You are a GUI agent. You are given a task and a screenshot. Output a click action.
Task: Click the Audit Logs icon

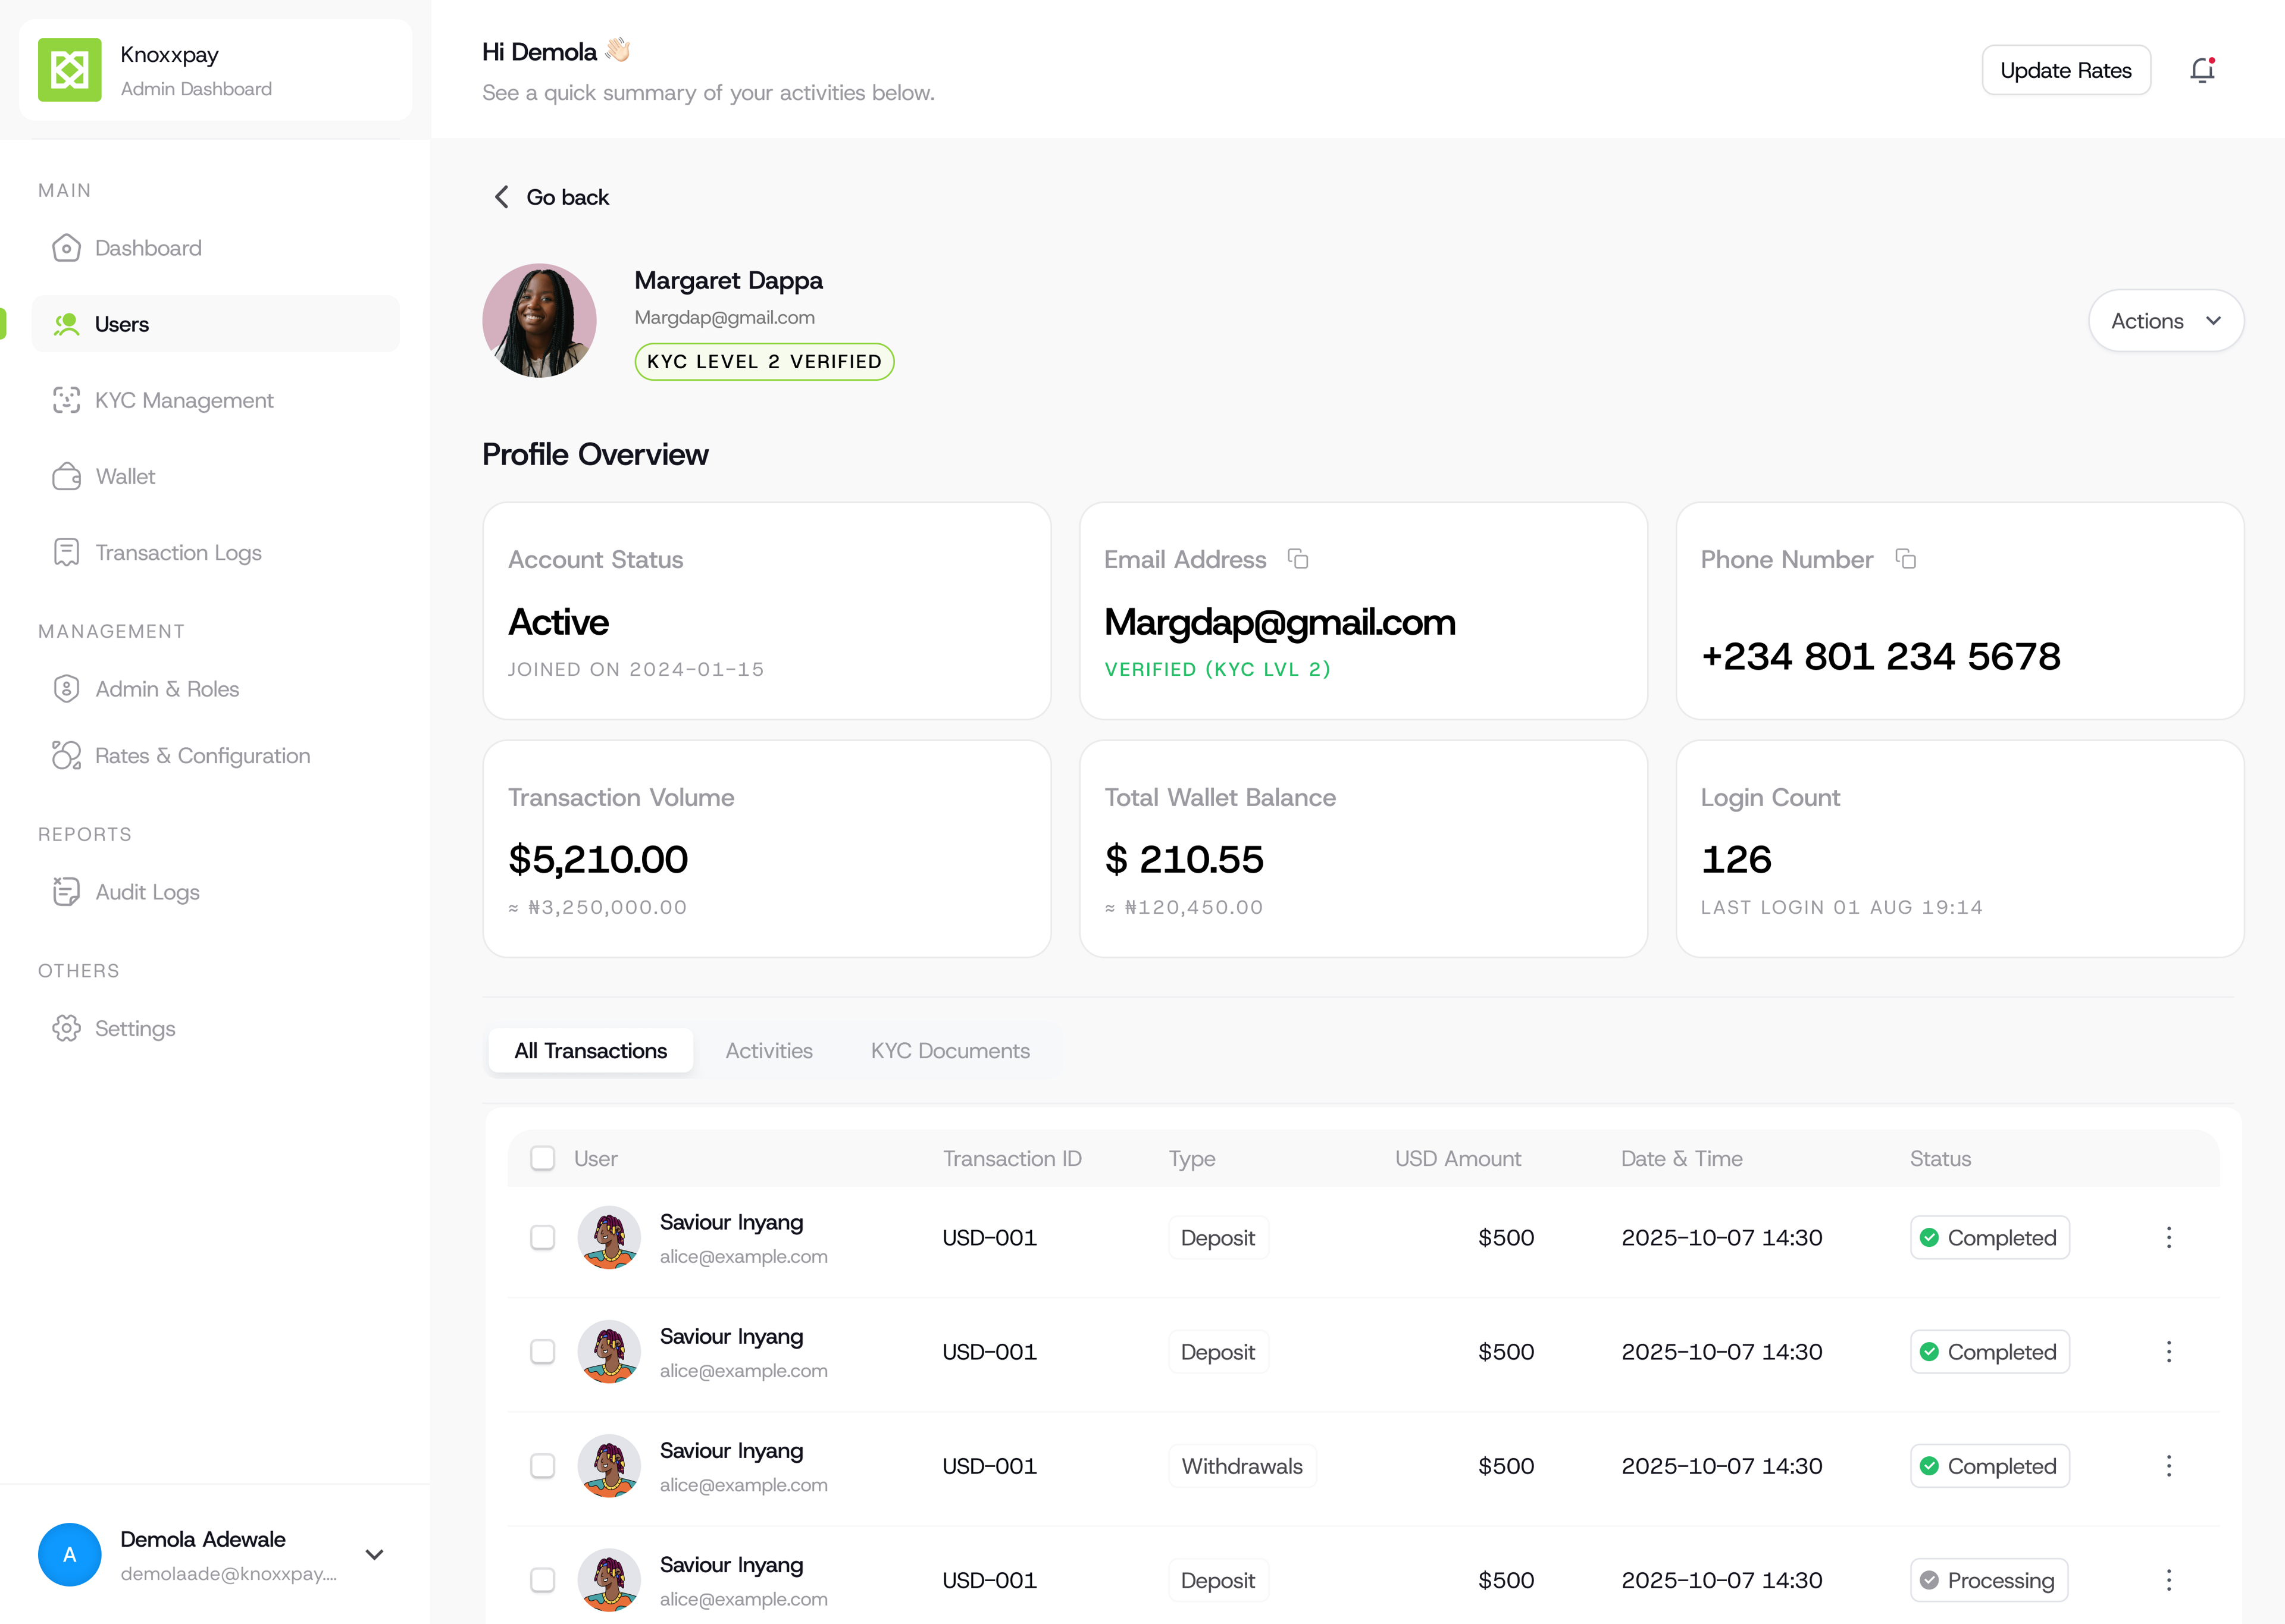coord(66,891)
